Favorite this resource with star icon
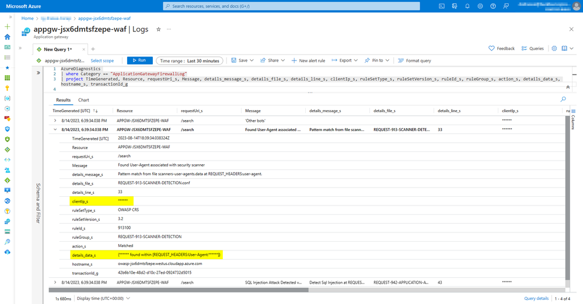 (158, 29)
